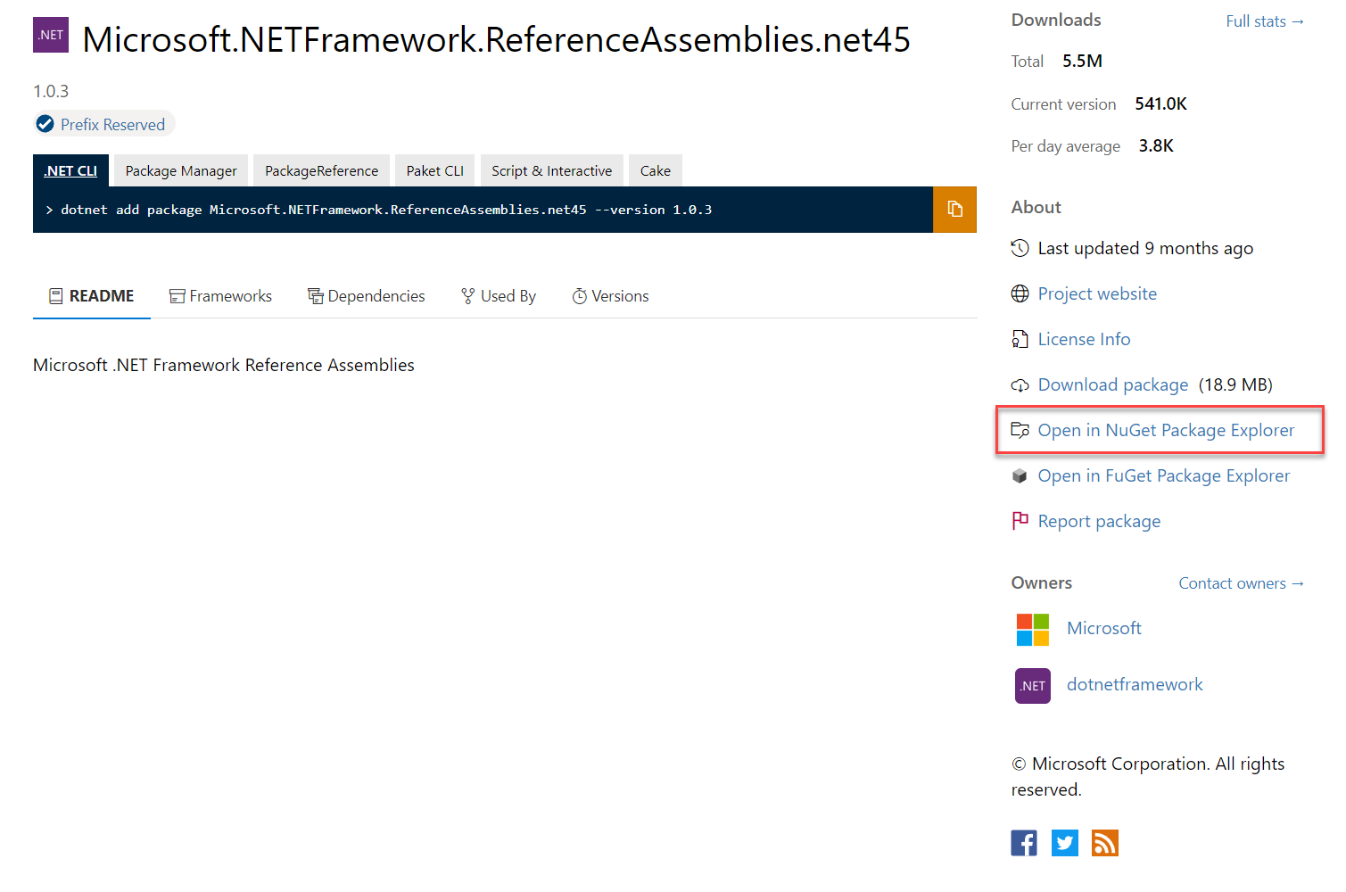Viewport: 1346px width, 892px height.
Task: Show the Dependencies tab
Action: [367, 296]
